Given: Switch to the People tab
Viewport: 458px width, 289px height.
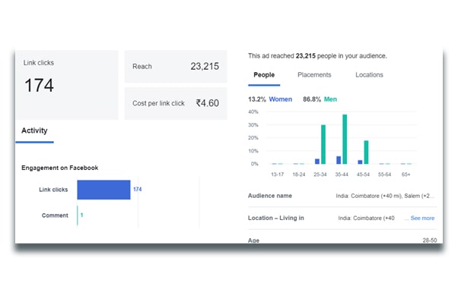Looking at the screenshot, I should tap(264, 75).
